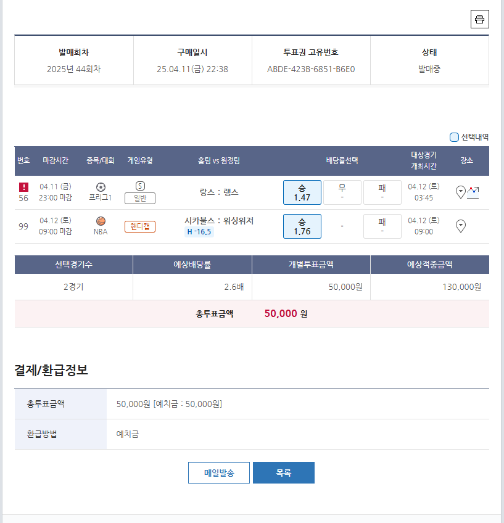The width and height of the screenshot is (504, 523).
Task: Select 승 1.76 for 시카불스 : 워싱위저
Action: (x=302, y=226)
